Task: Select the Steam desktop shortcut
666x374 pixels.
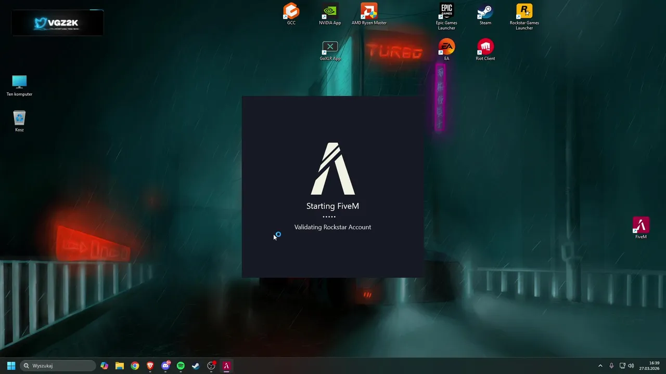Action: click(485, 15)
